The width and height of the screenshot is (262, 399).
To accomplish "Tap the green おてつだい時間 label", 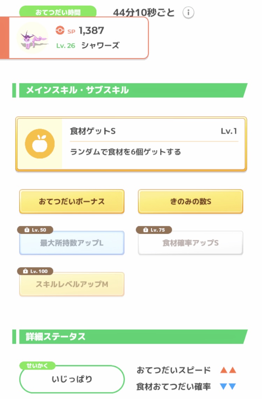I will click(x=58, y=12).
